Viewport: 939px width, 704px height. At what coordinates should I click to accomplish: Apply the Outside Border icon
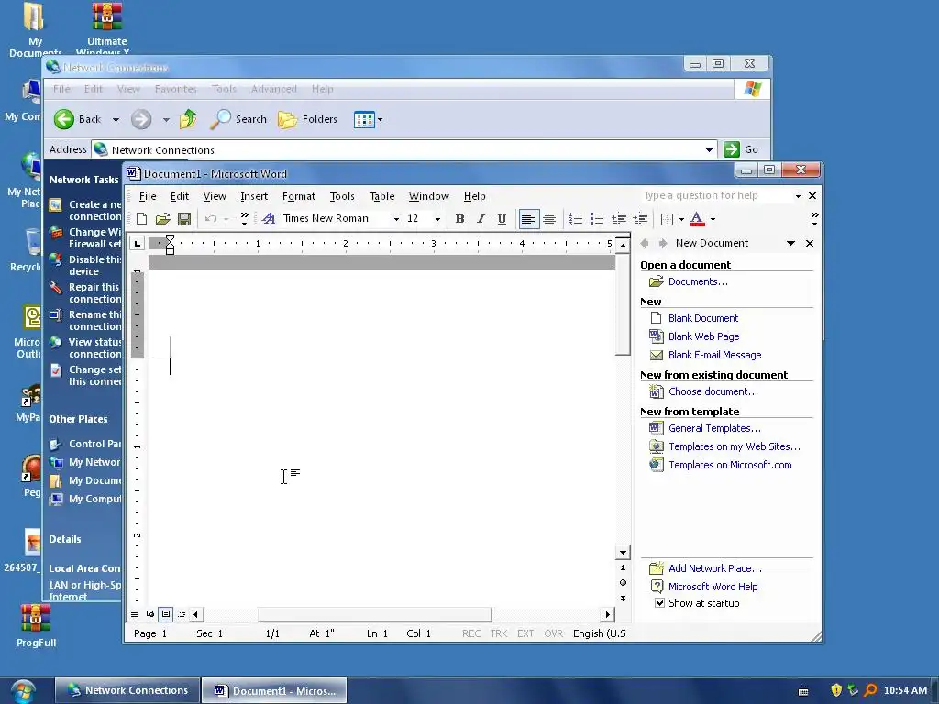coord(668,219)
